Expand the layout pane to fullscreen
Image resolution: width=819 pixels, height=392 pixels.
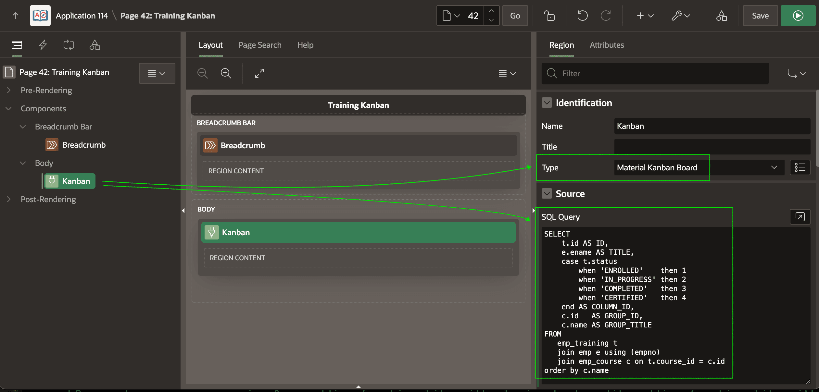click(259, 73)
